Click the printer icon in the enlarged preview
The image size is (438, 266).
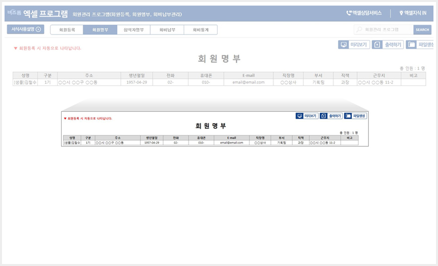click(323, 116)
